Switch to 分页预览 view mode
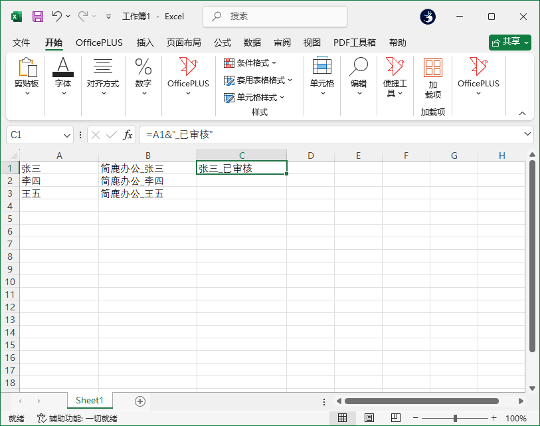This screenshot has width=540, height=426. (395, 417)
